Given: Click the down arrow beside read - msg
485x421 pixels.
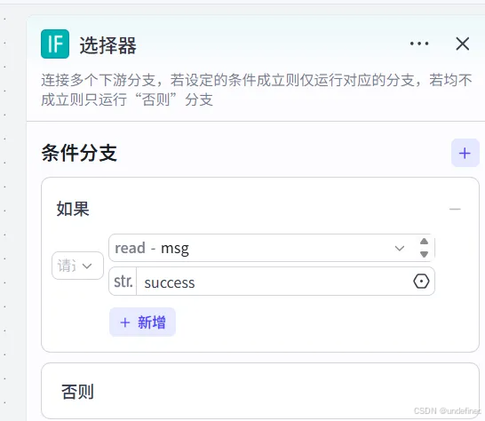Looking at the screenshot, I should (424, 254).
